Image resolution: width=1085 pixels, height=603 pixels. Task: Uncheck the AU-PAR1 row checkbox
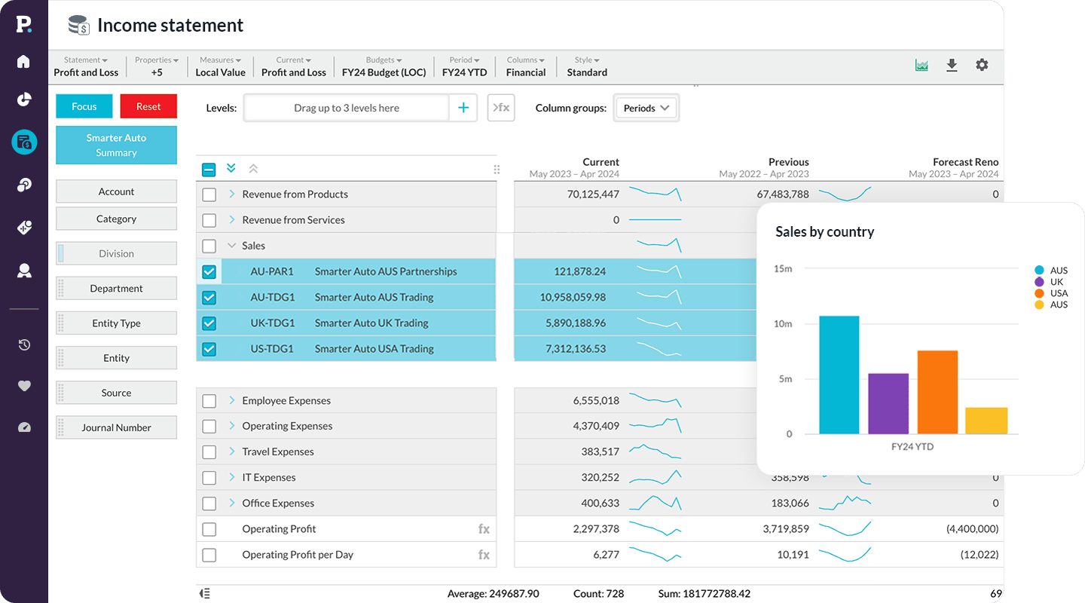(x=209, y=272)
